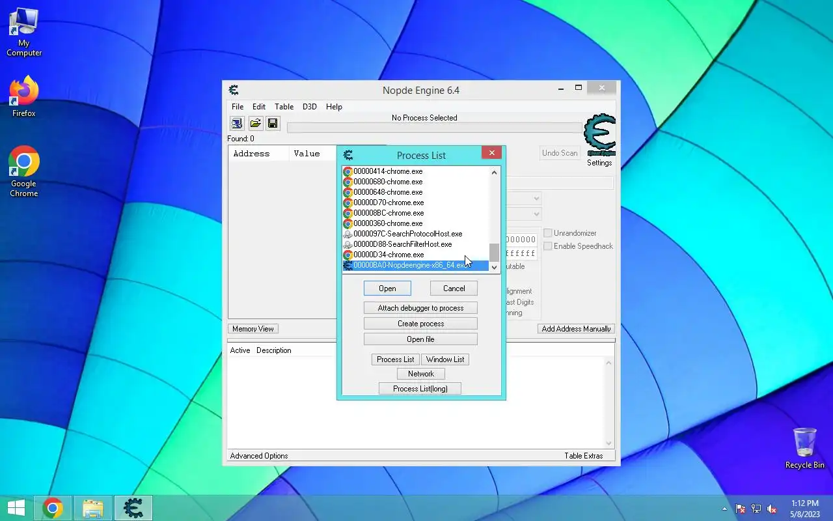Select the Google Chrome desktop shortcut

[24, 171]
